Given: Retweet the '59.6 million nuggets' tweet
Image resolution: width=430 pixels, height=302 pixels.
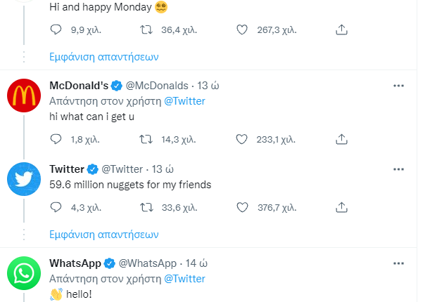Looking at the screenshot, I should coord(146,208).
